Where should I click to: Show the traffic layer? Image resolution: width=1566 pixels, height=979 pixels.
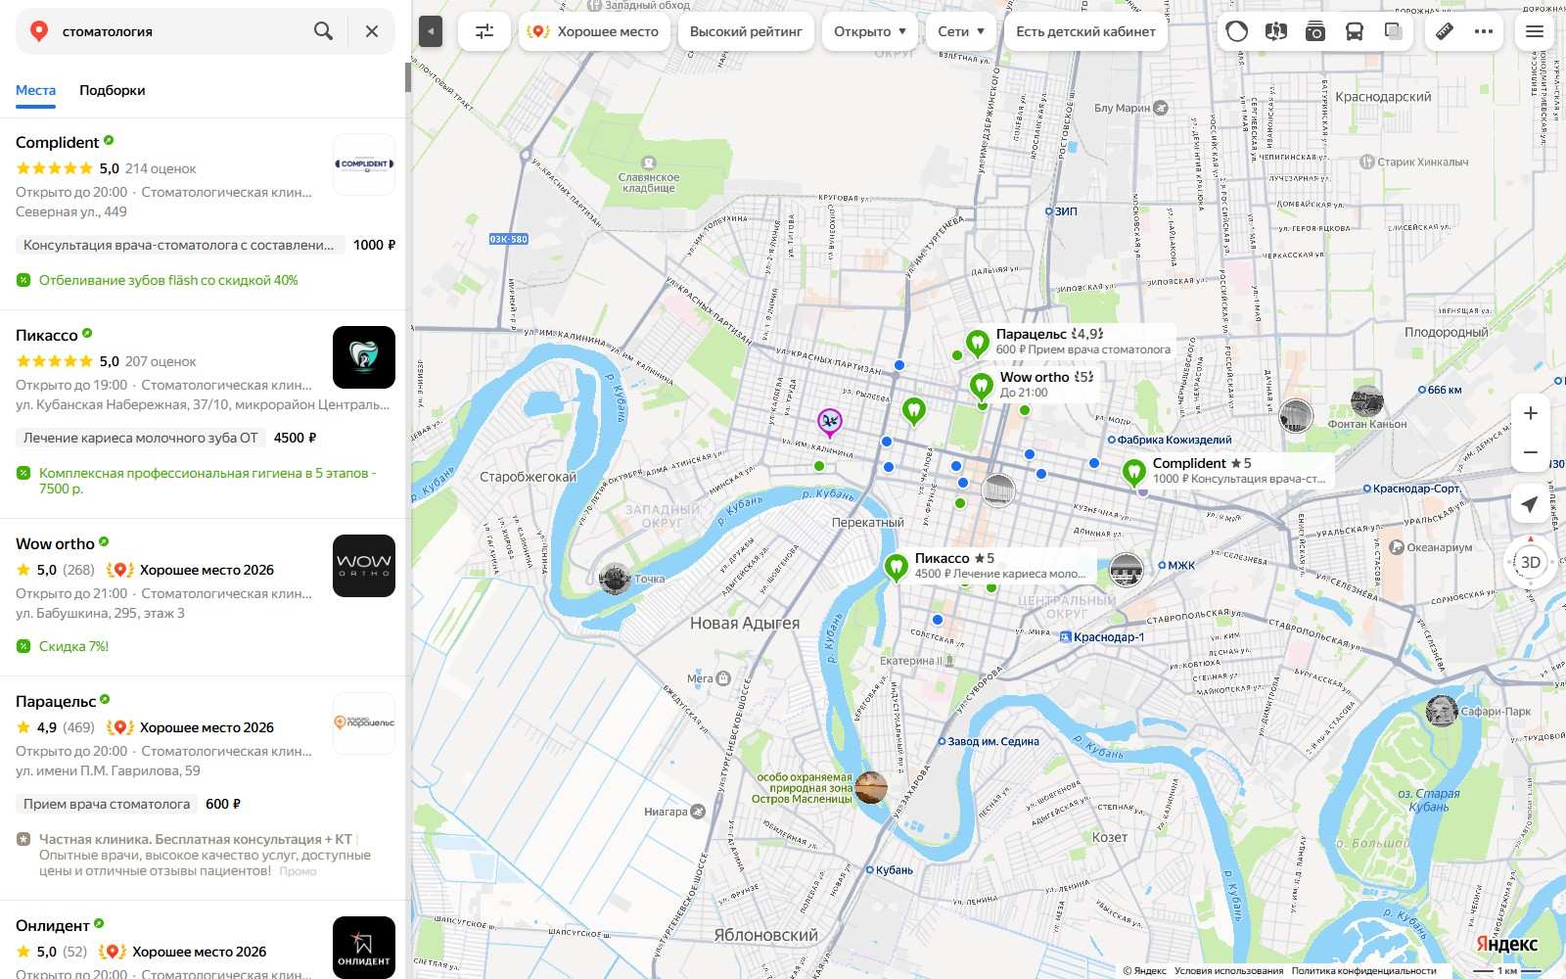click(1237, 31)
